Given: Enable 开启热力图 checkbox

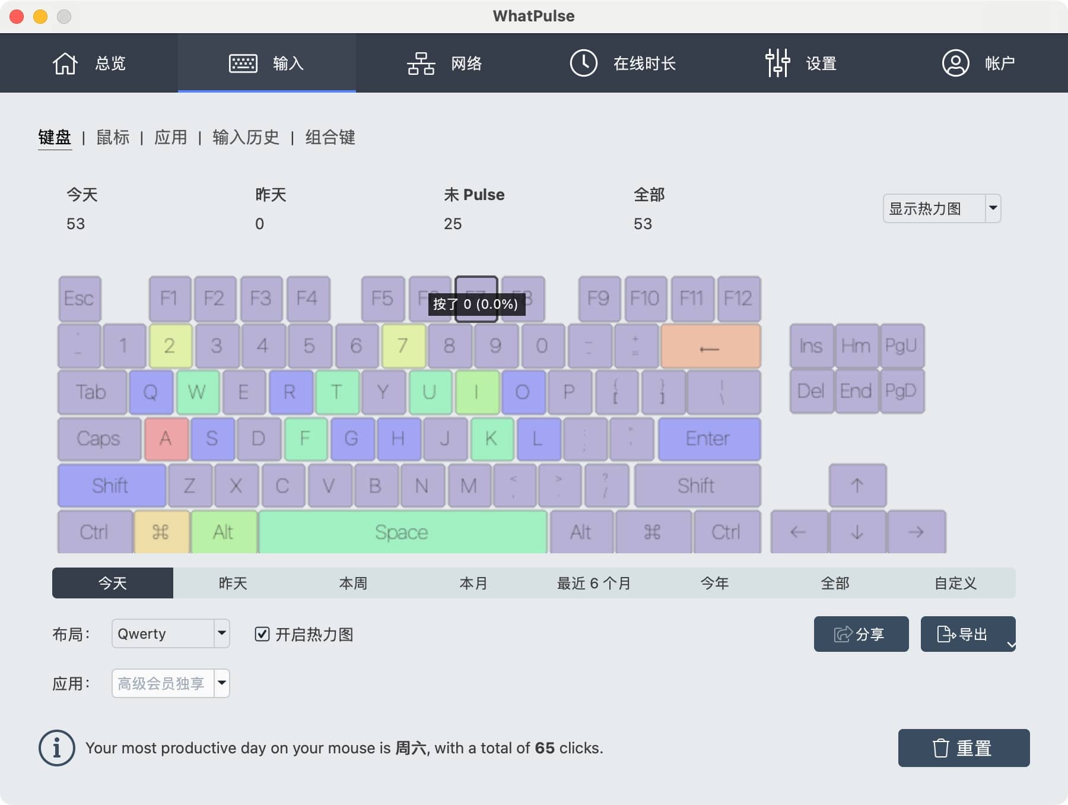Looking at the screenshot, I should pyautogui.click(x=262, y=634).
